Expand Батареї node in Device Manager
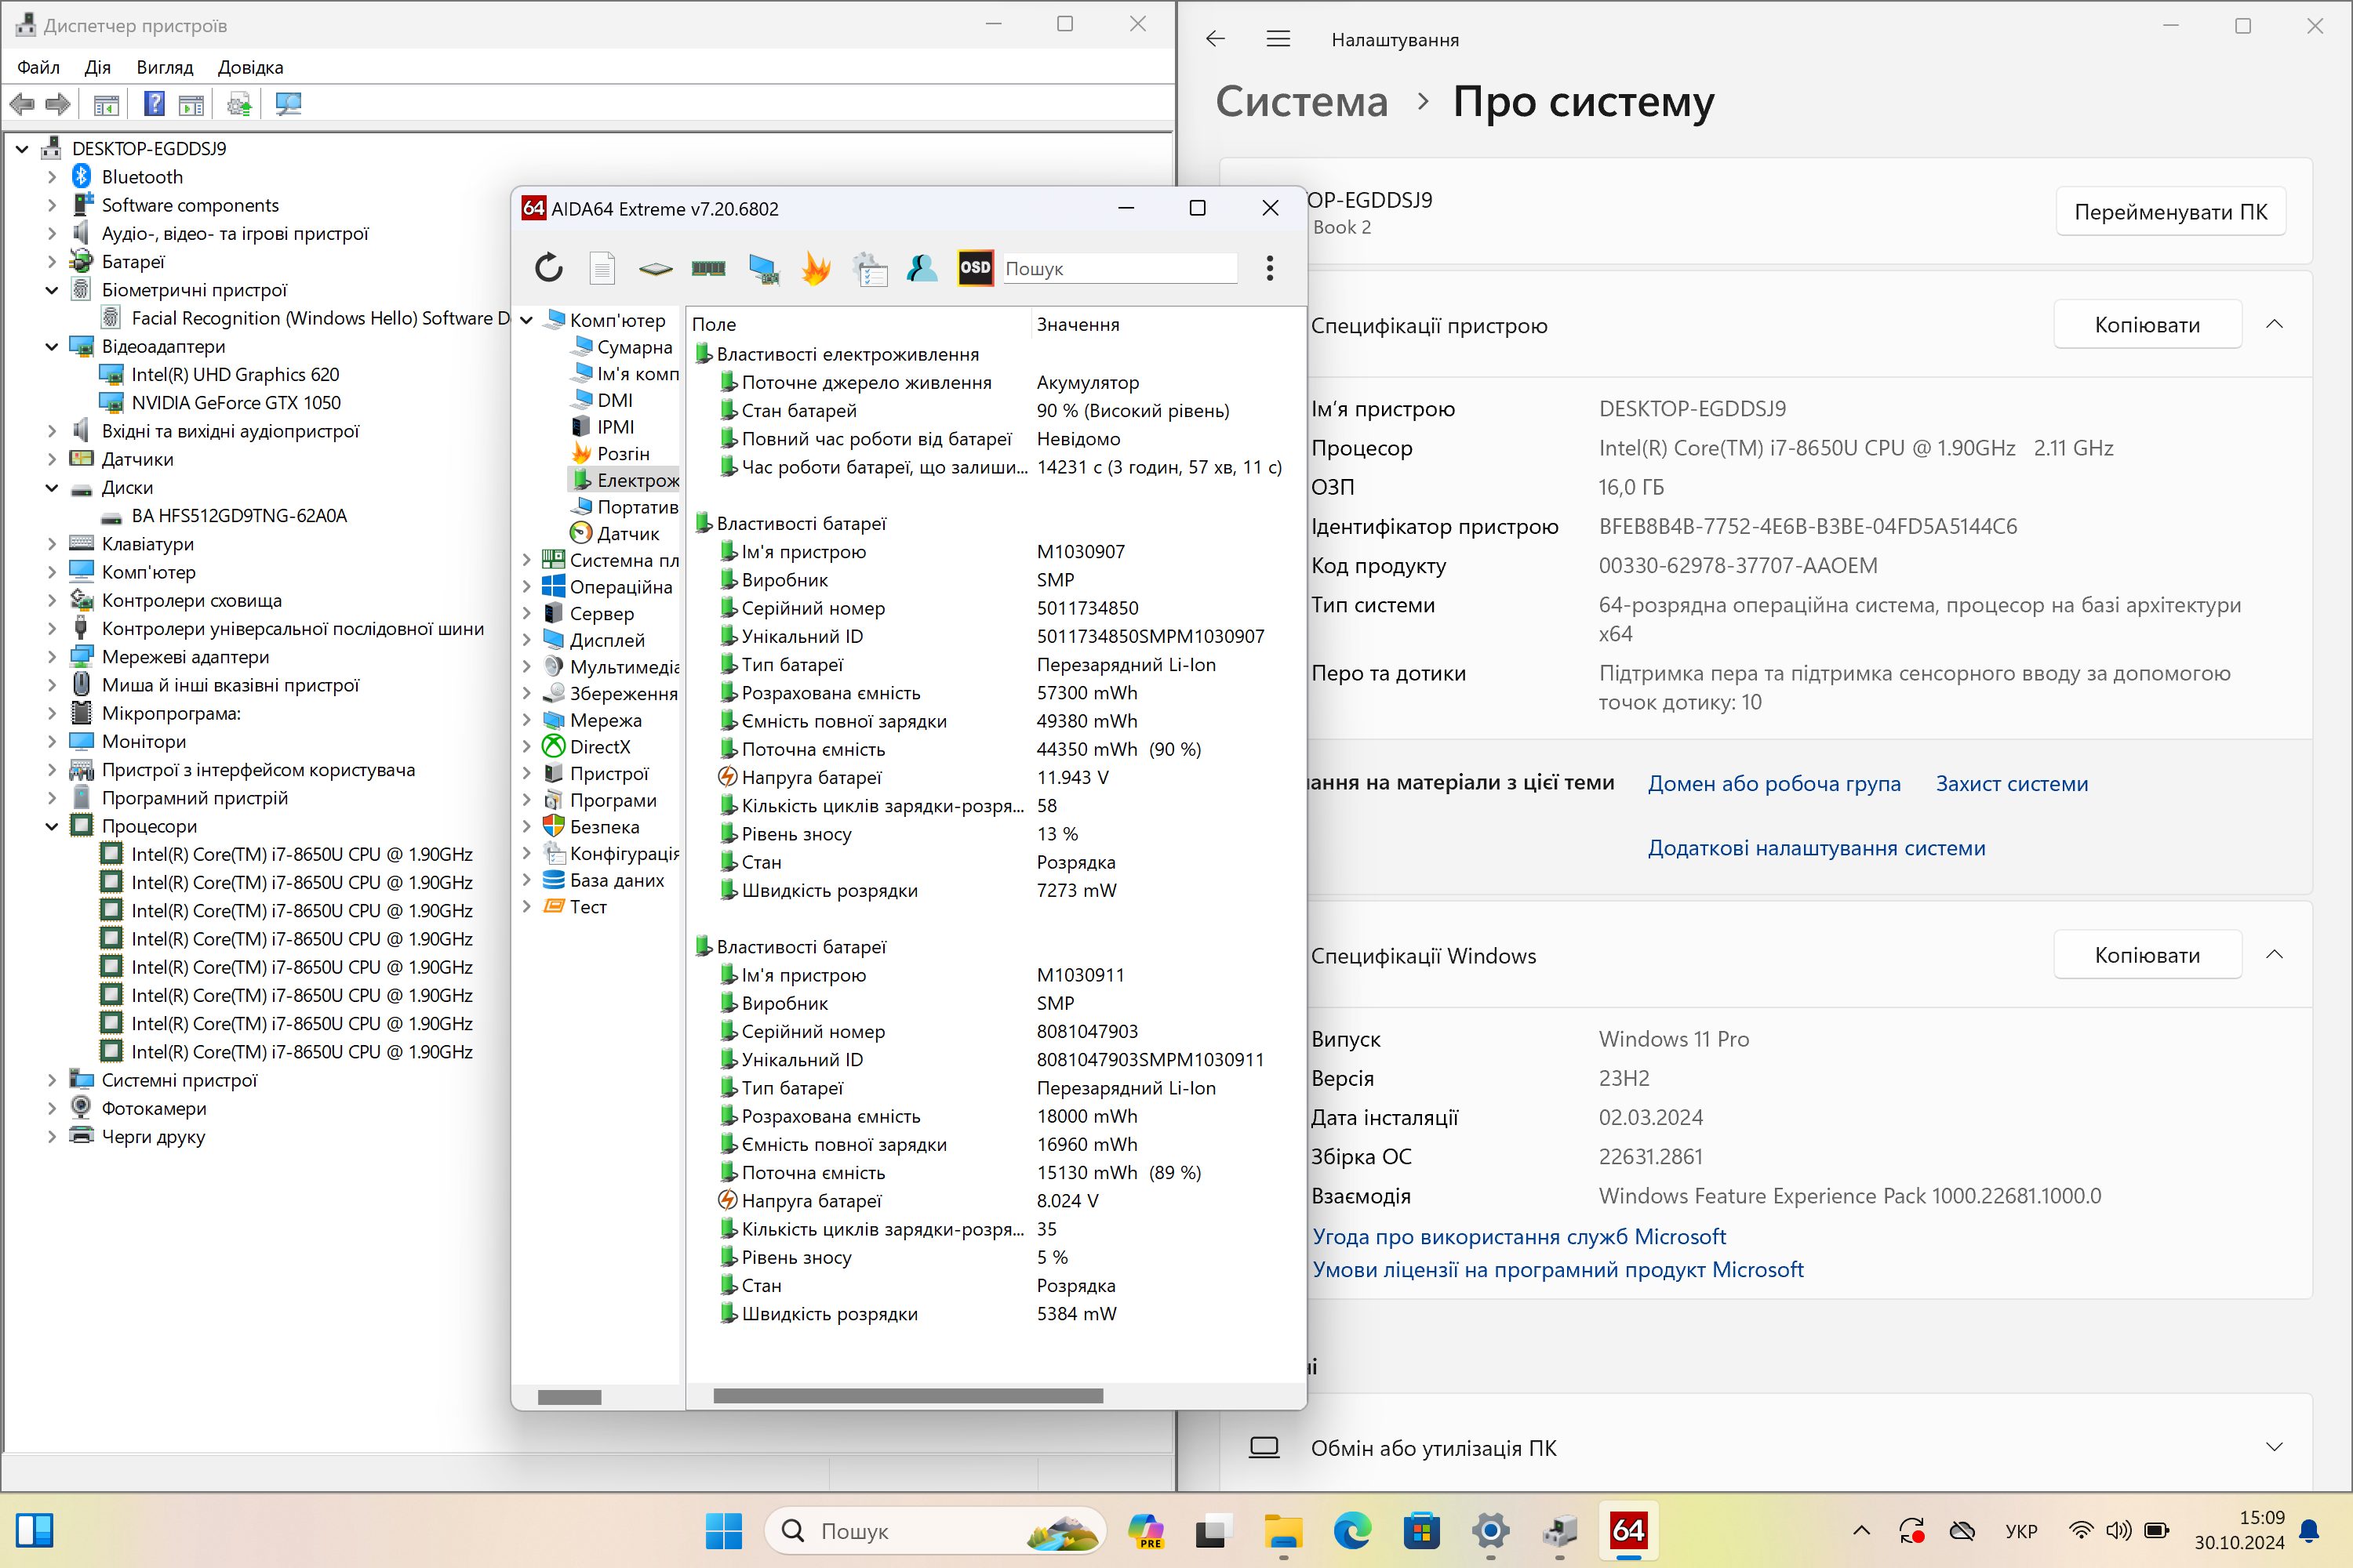The height and width of the screenshot is (1568, 2353). click(x=52, y=262)
